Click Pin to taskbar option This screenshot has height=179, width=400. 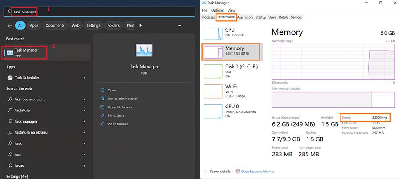tap(118, 124)
